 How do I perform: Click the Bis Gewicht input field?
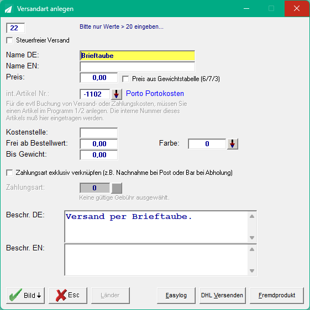click(99, 155)
